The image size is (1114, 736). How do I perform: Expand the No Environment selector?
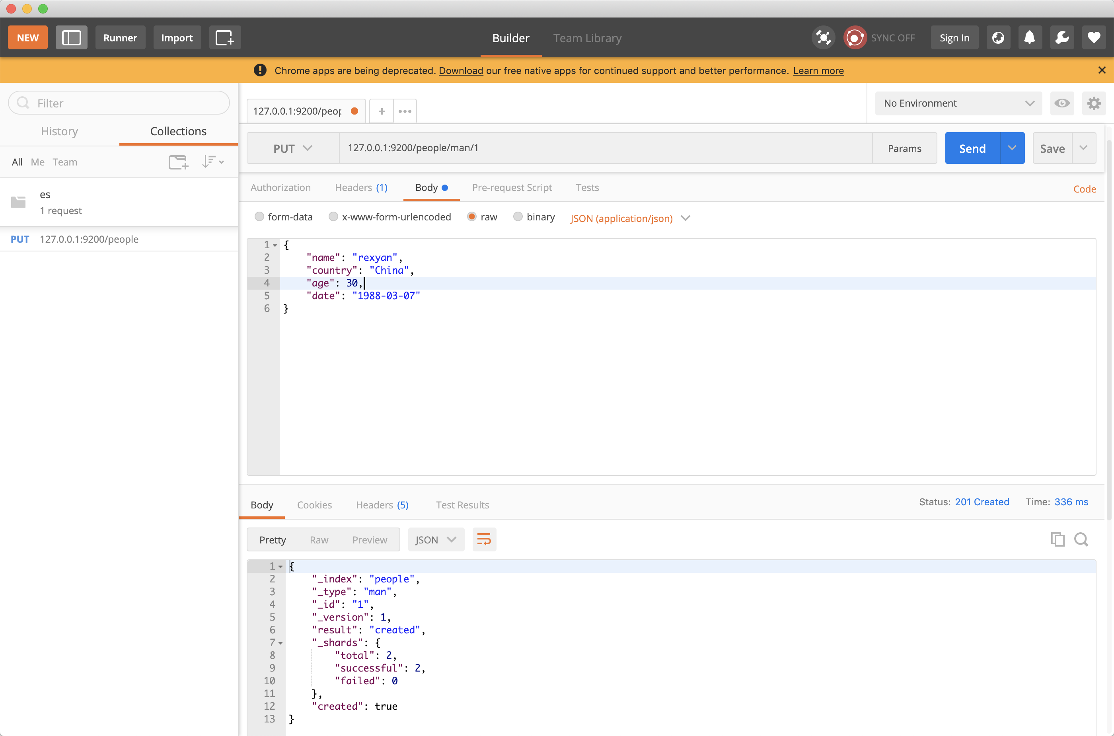958,103
